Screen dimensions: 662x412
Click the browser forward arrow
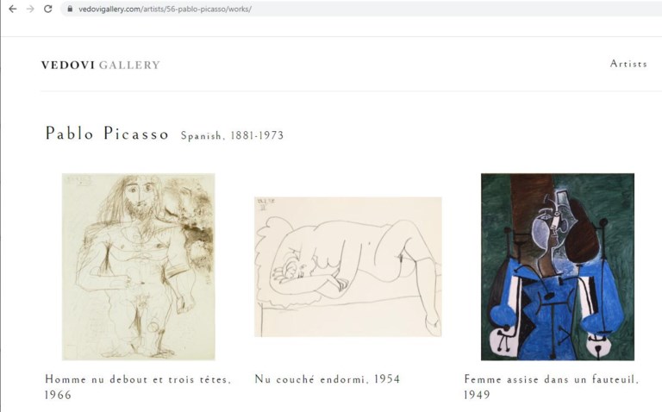point(30,9)
